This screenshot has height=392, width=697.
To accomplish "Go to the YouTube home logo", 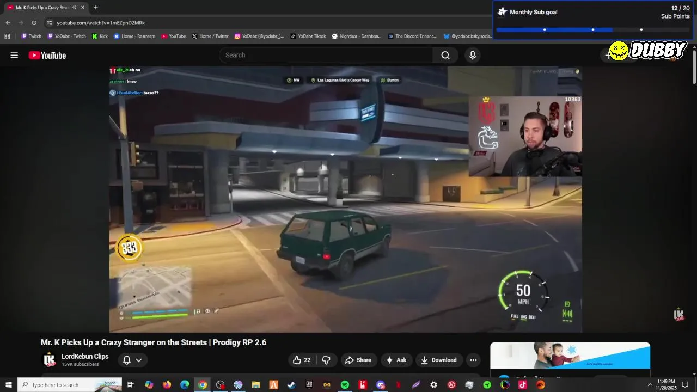I will tap(47, 55).
